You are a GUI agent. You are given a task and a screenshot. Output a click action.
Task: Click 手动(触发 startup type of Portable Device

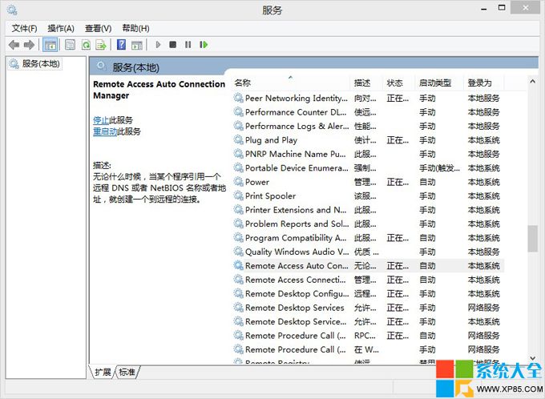(439, 168)
